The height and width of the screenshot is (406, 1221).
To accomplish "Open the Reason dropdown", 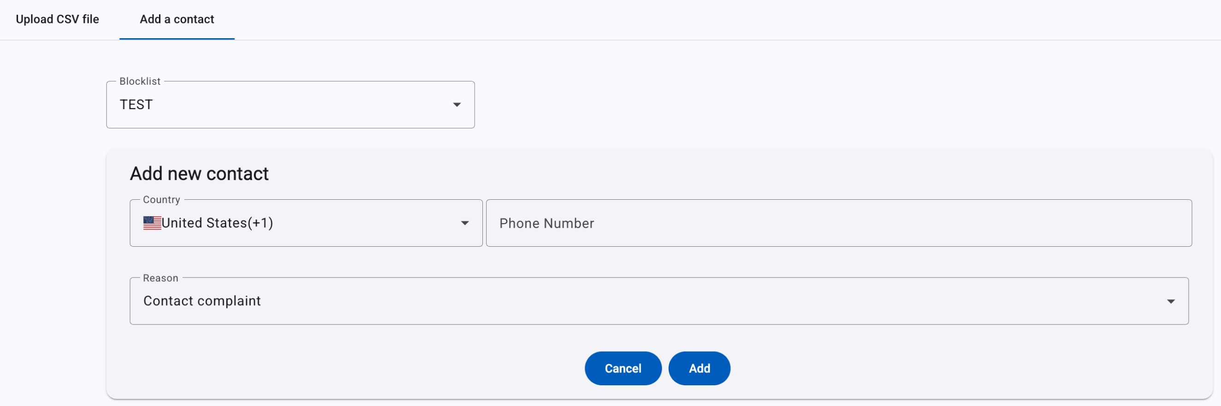I will click(x=659, y=302).
